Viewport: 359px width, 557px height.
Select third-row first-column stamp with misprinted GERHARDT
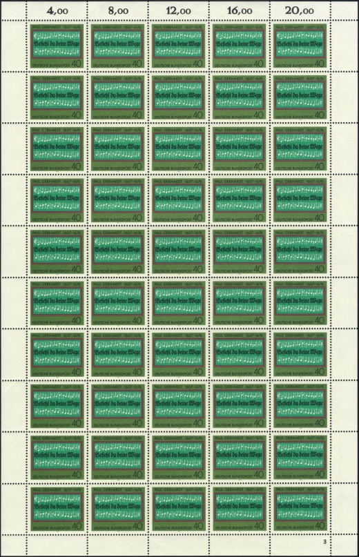tap(57, 148)
